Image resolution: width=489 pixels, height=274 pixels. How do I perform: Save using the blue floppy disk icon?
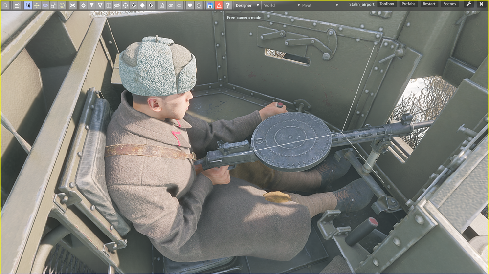(210, 5)
